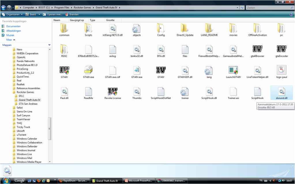Click the volume icon in system tray
This screenshot has height=184, width=295.
point(283,181)
